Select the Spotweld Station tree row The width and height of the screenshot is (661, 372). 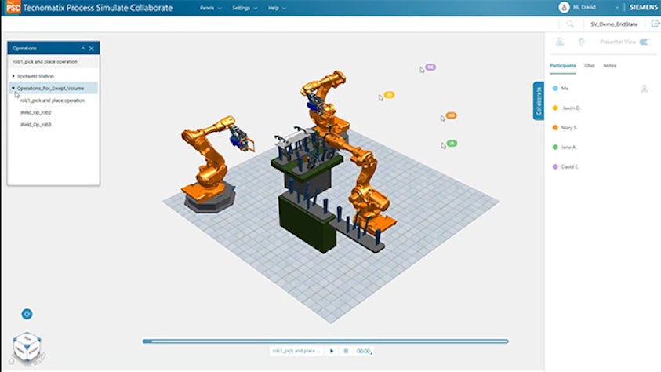pos(53,76)
